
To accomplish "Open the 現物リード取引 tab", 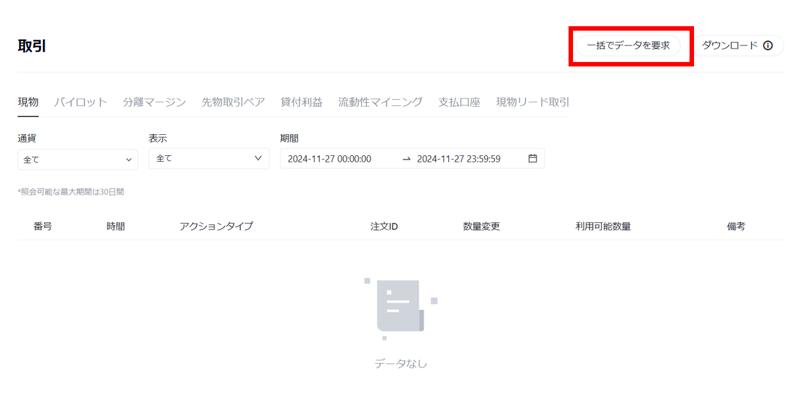I will (x=533, y=102).
